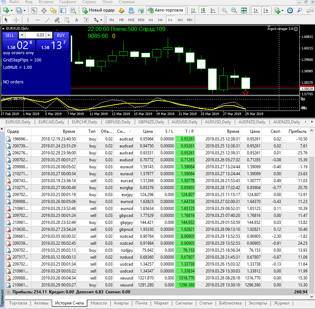The height and width of the screenshot is (309, 315).
Task: Select the Crosshair tool
Action: (16, 20)
